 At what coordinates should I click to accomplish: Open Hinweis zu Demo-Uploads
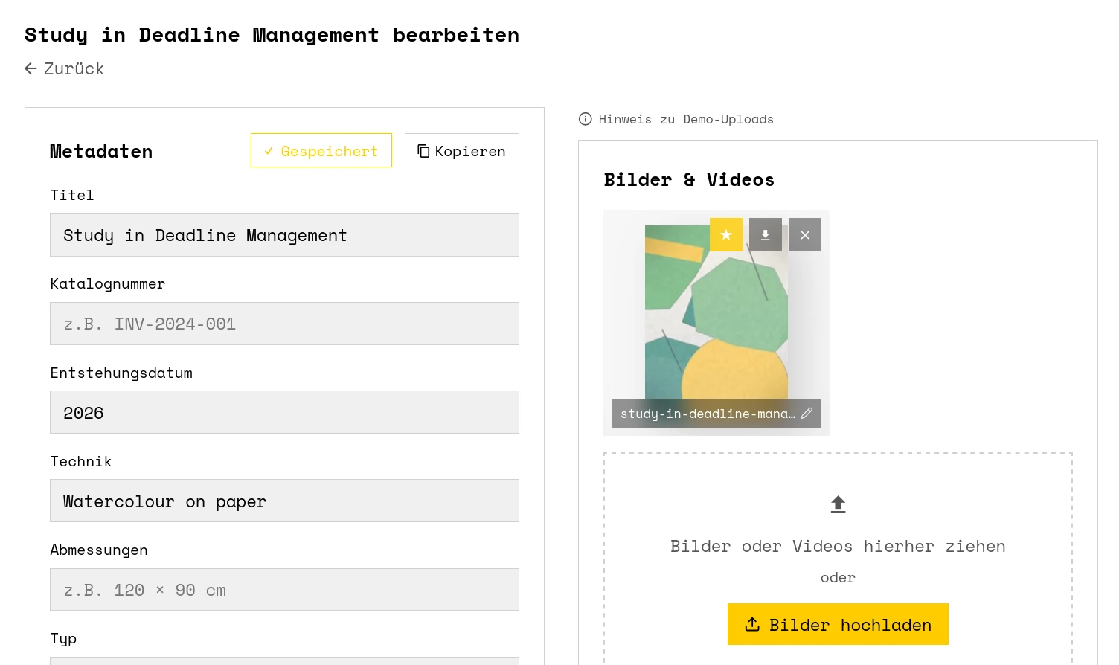(x=676, y=119)
